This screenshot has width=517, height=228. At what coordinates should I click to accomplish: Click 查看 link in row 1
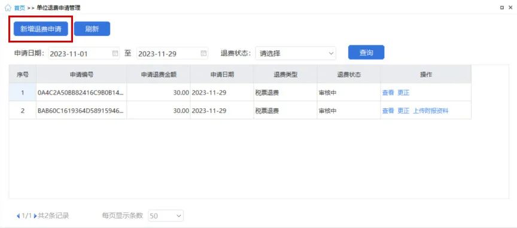coord(388,93)
